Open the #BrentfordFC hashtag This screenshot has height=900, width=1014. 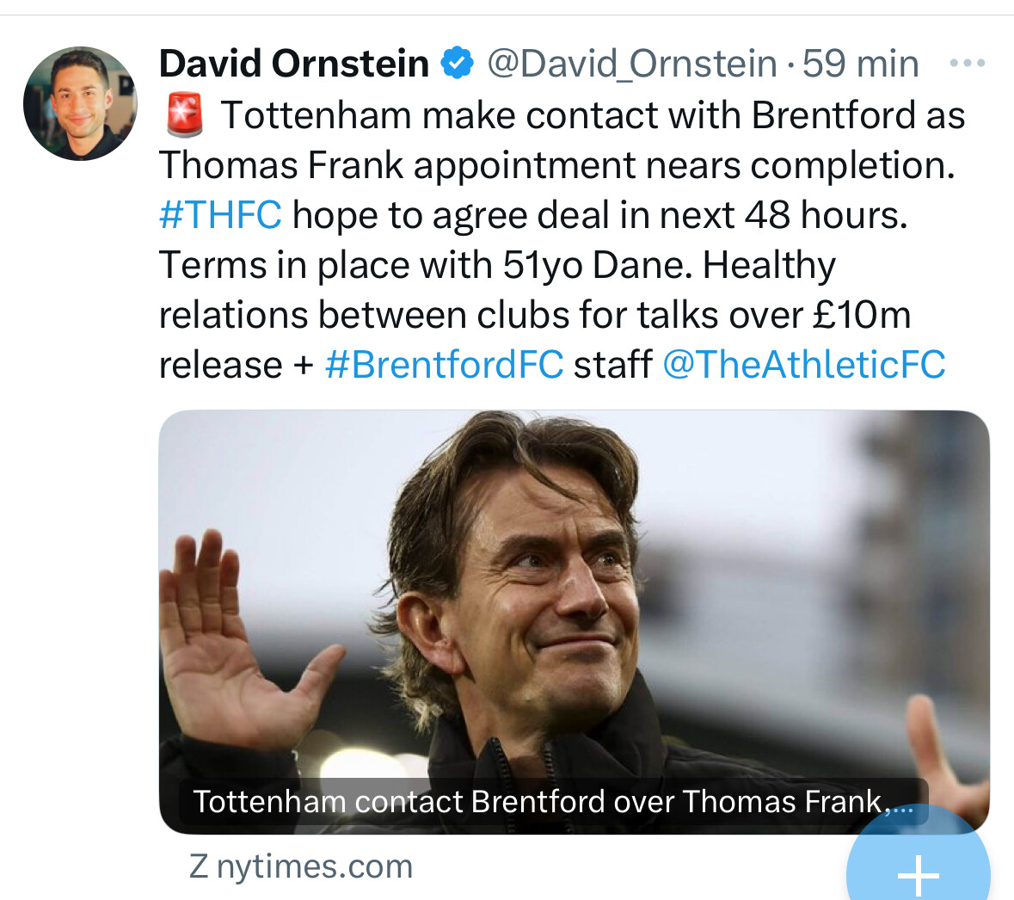(x=444, y=365)
